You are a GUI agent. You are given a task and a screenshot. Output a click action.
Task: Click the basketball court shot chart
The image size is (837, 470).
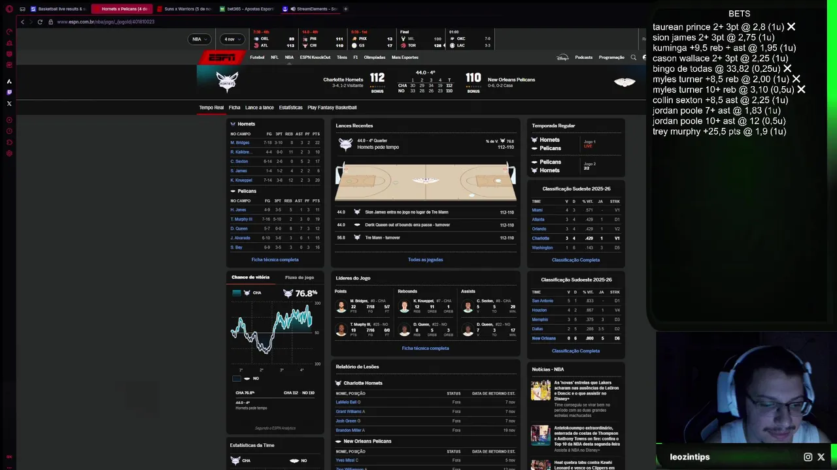426,181
